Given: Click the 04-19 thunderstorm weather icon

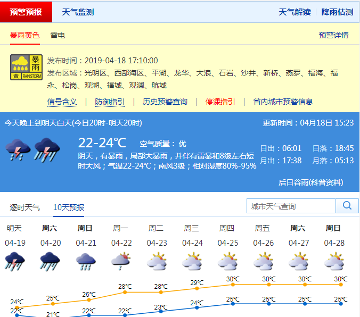Looking at the screenshot, I should [x=14, y=261].
